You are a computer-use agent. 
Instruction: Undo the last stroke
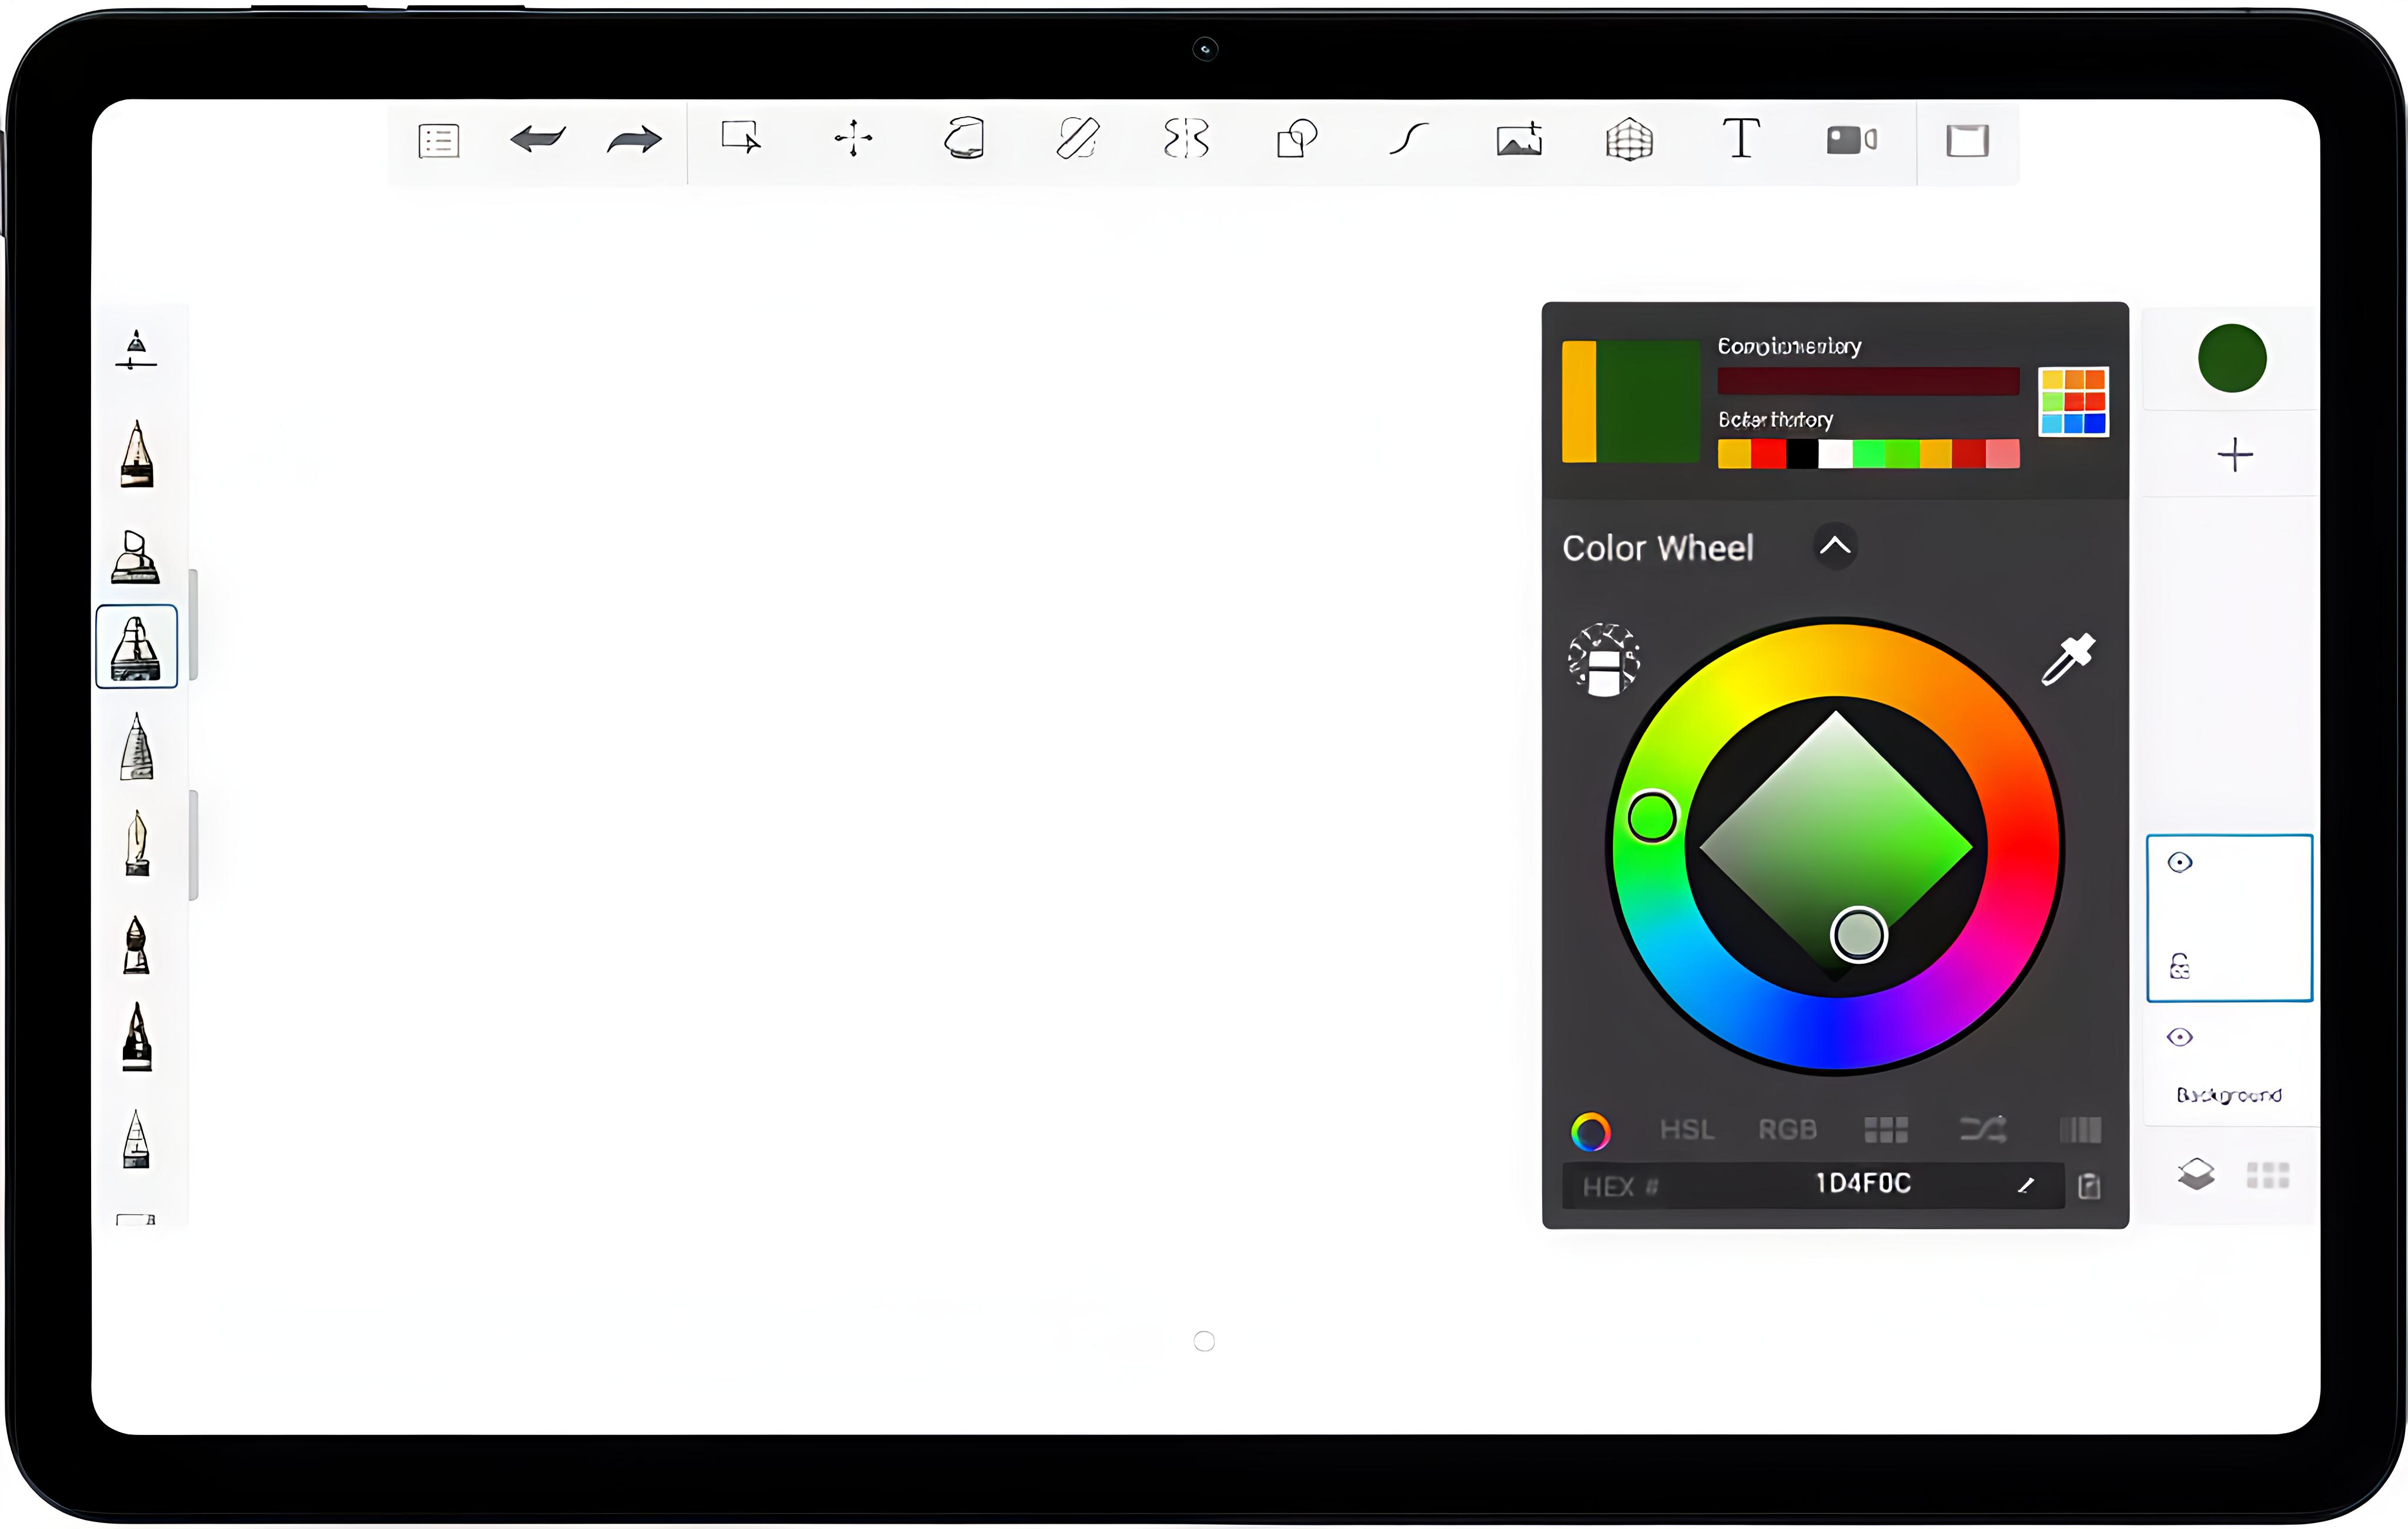click(538, 140)
